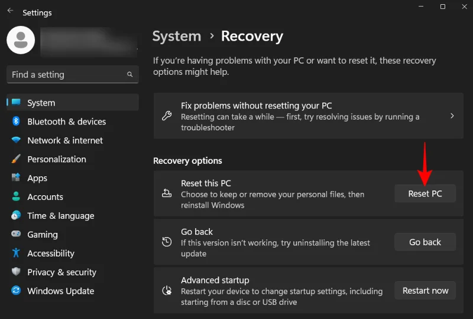Click the Privacy shield icon
The height and width of the screenshot is (319, 473).
click(x=16, y=272)
